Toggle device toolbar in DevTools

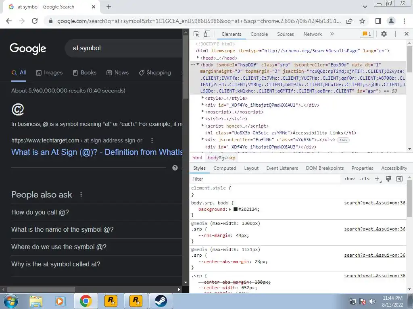coord(207,34)
